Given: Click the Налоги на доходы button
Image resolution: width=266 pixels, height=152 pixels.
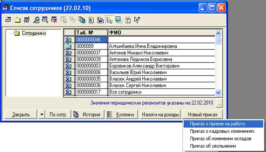Looking at the screenshot, I should 160,115.
